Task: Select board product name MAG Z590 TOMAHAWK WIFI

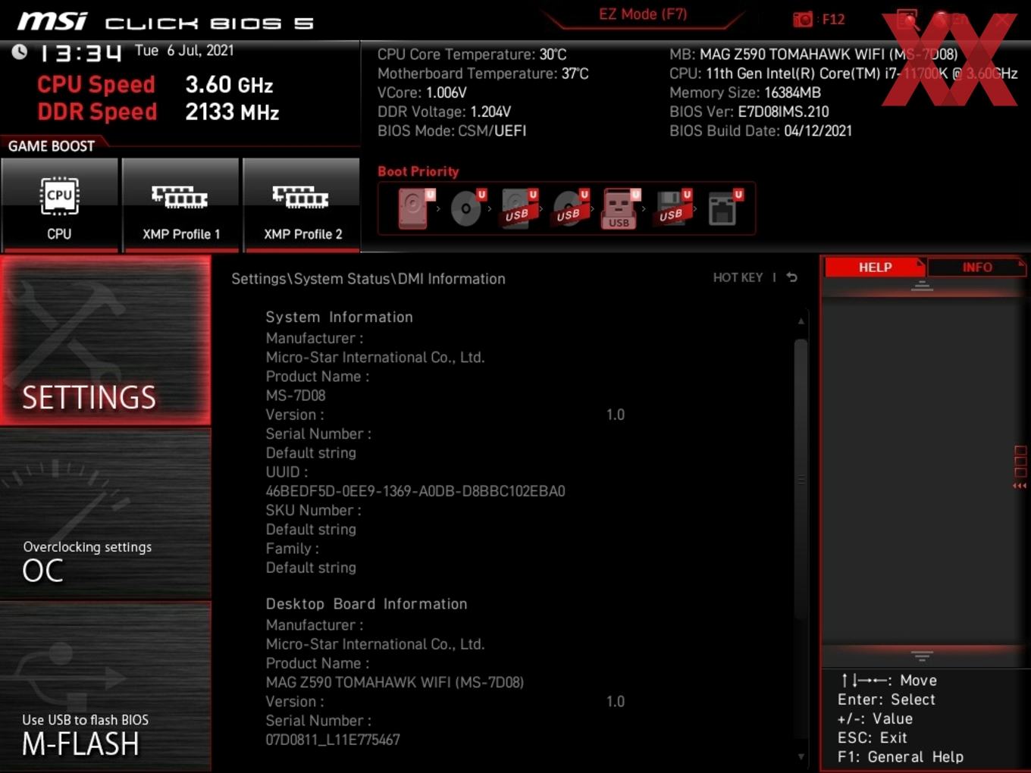Action: coord(394,682)
